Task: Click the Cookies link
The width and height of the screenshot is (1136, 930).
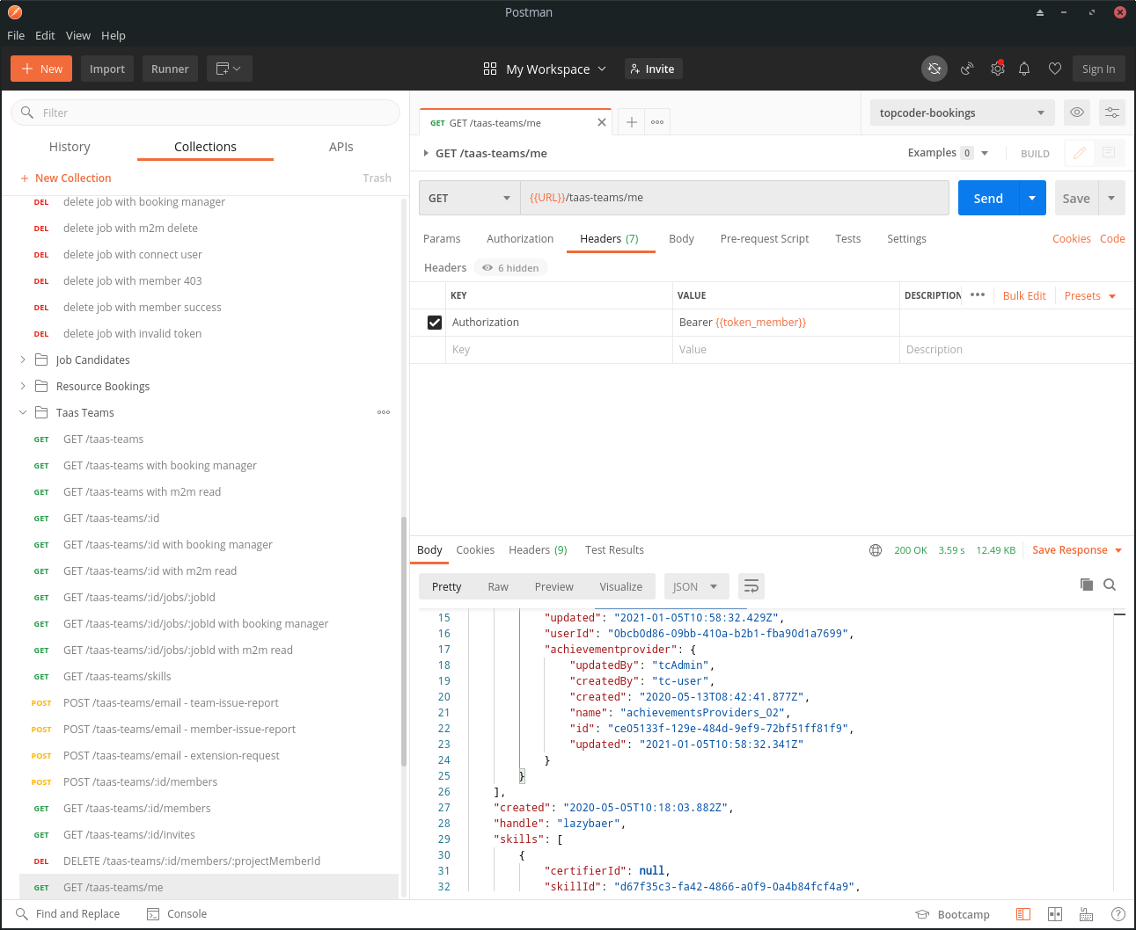Action: point(1072,239)
